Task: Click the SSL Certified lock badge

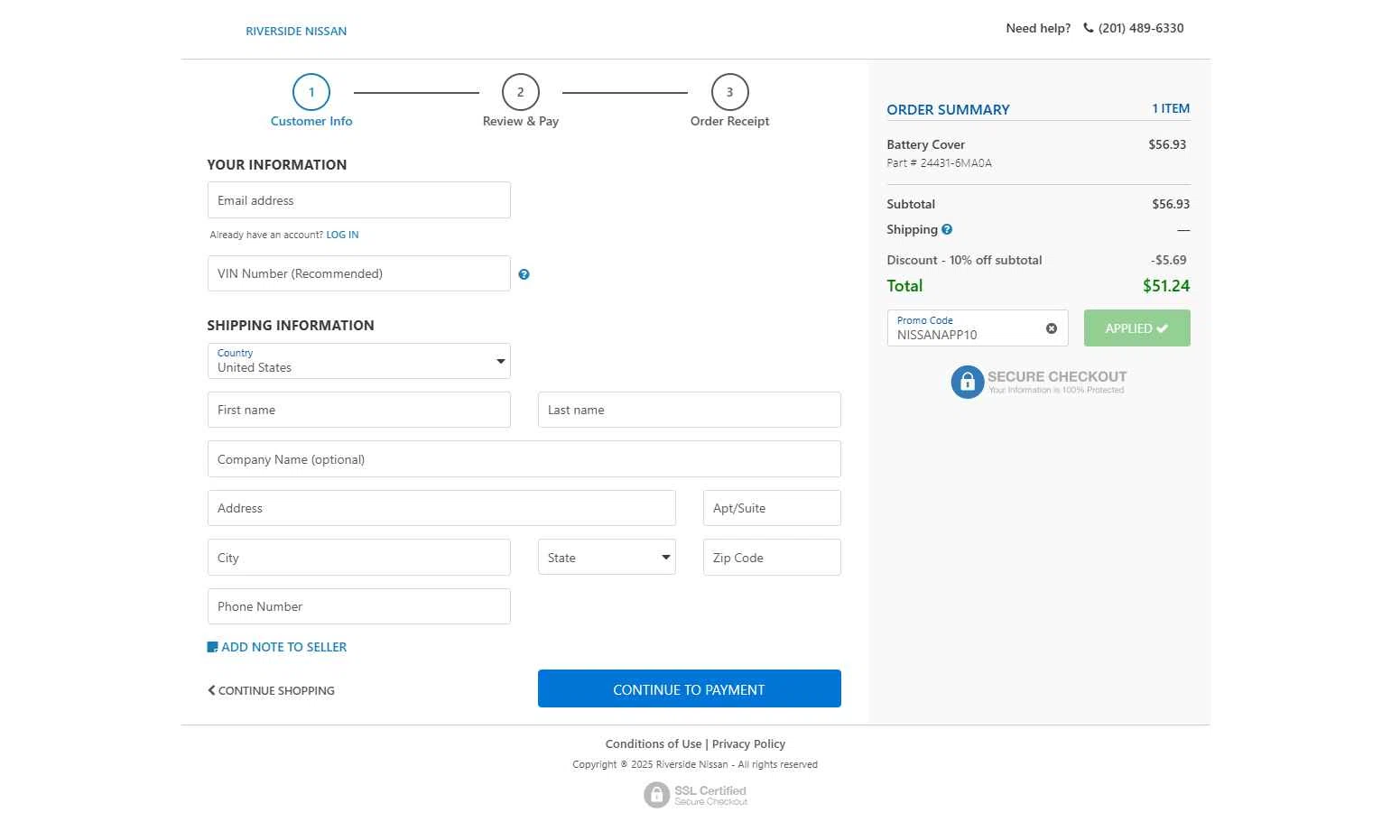Action: [x=695, y=794]
